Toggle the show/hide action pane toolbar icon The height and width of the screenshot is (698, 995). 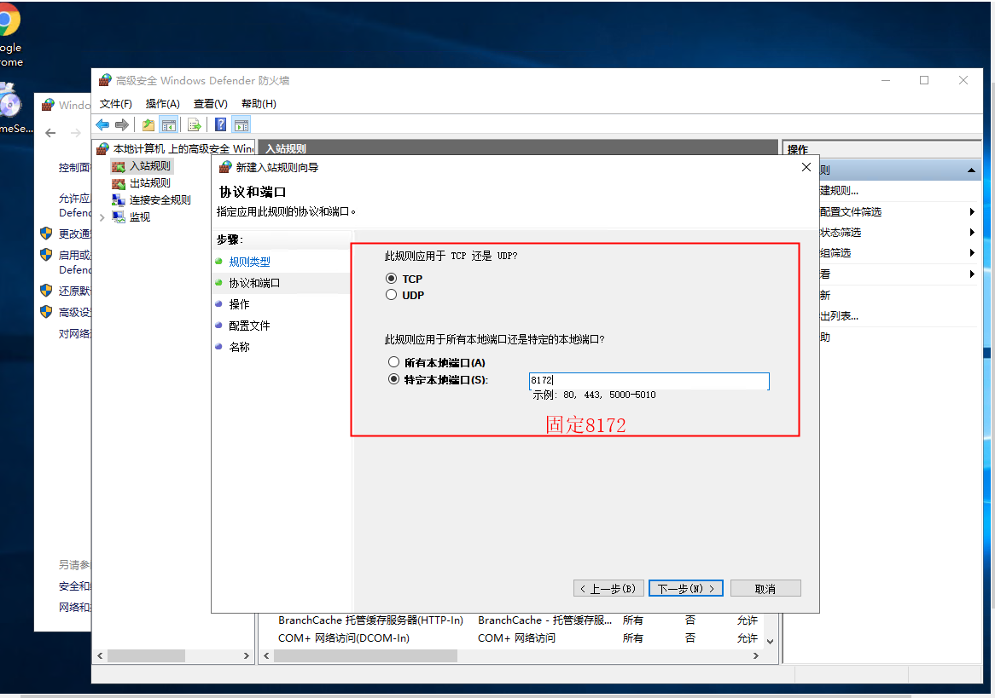(x=241, y=125)
